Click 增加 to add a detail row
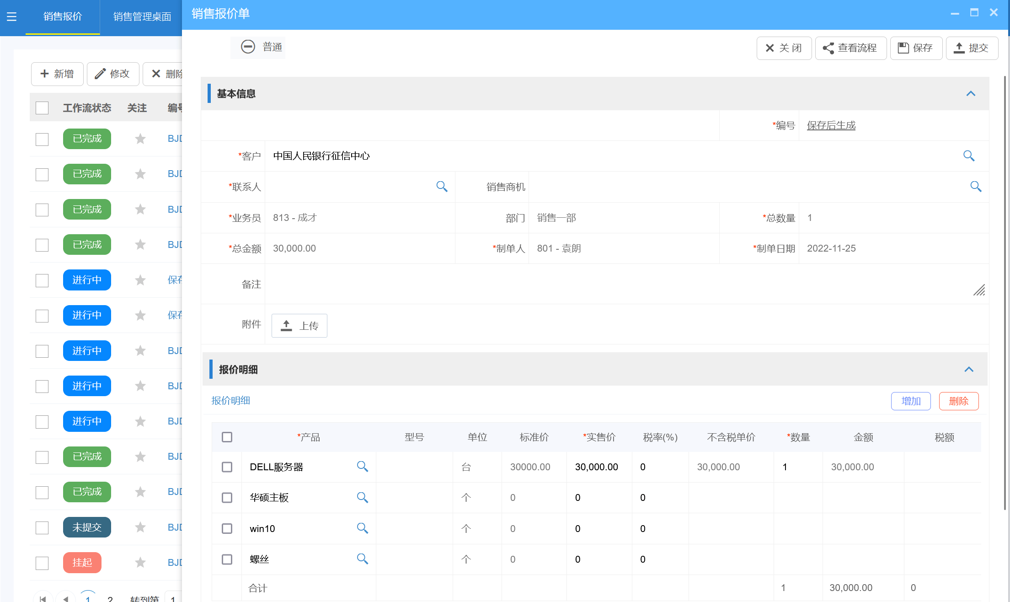The width and height of the screenshot is (1010, 602). (x=910, y=401)
